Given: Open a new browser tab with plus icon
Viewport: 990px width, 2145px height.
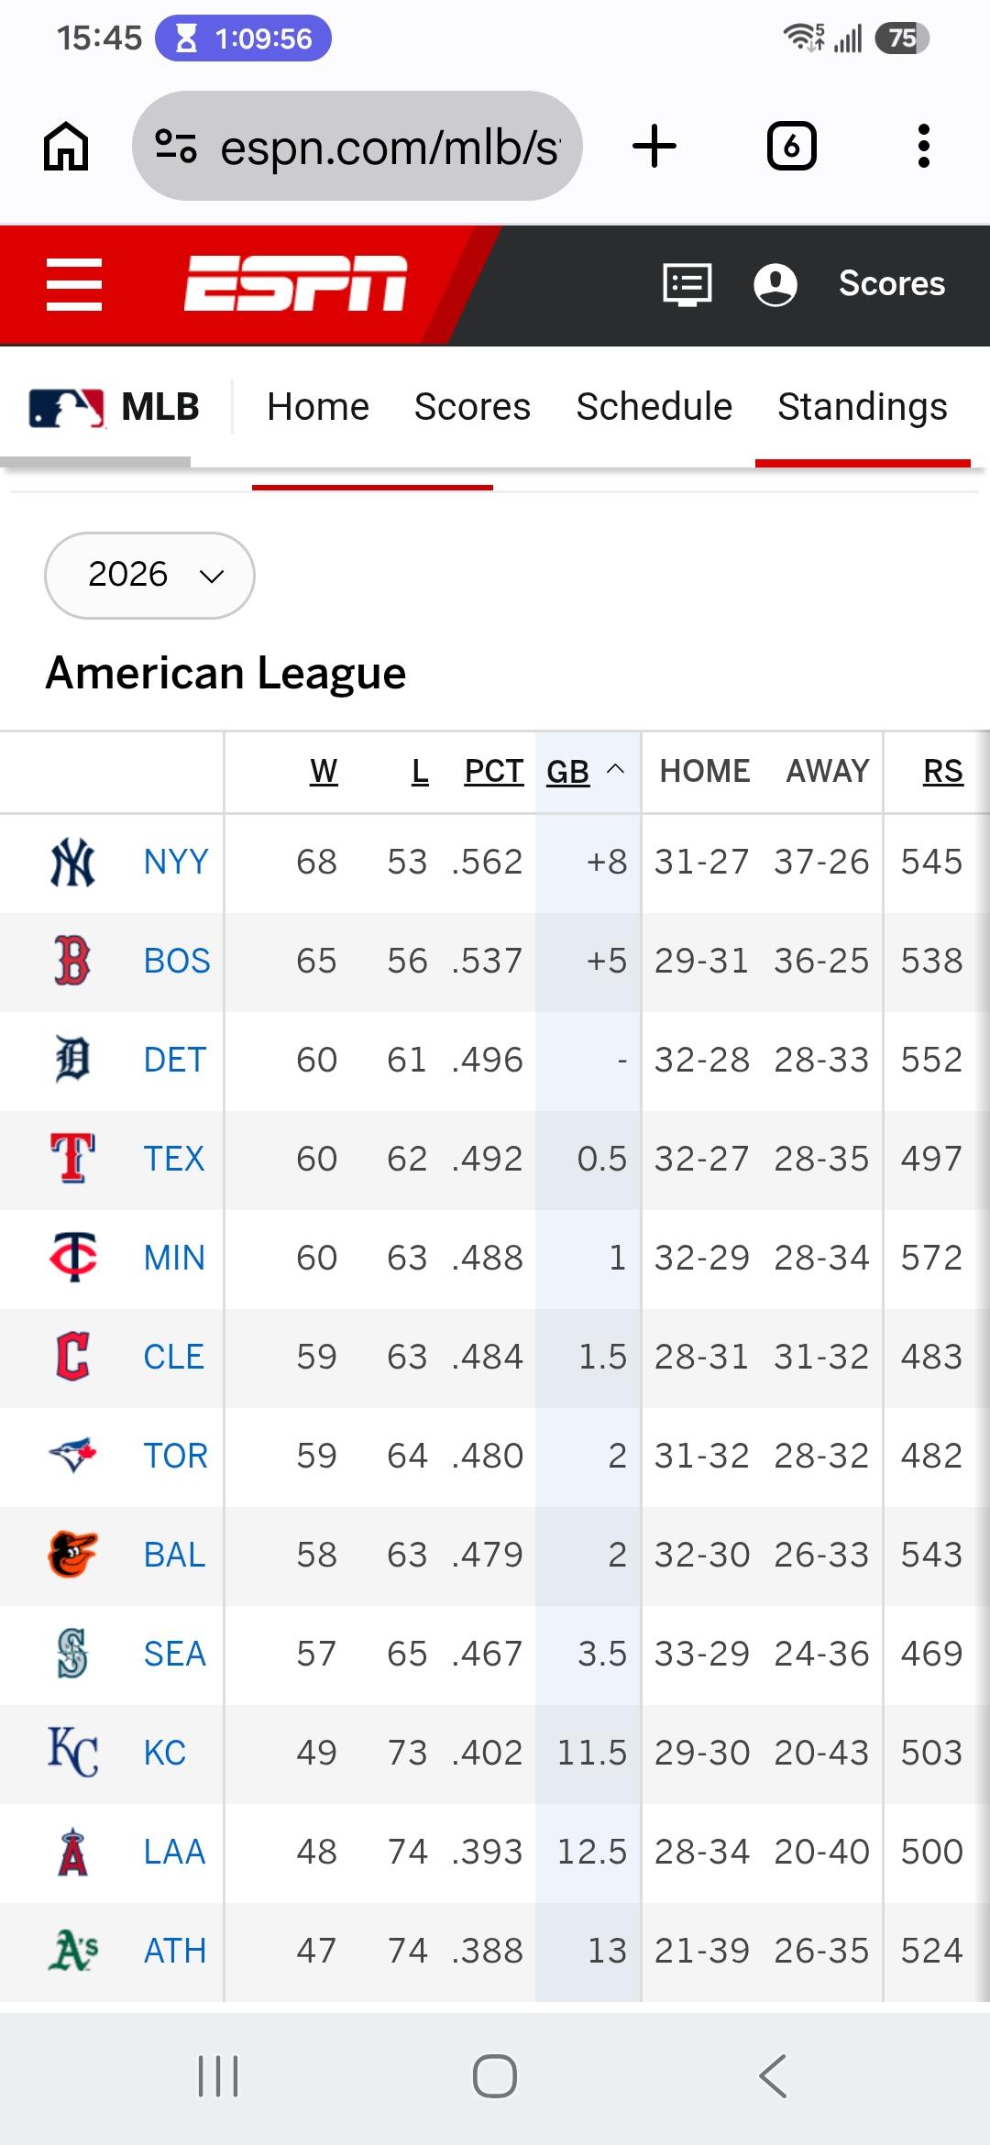Looking at the screenshot, I should tap(654, 147).
